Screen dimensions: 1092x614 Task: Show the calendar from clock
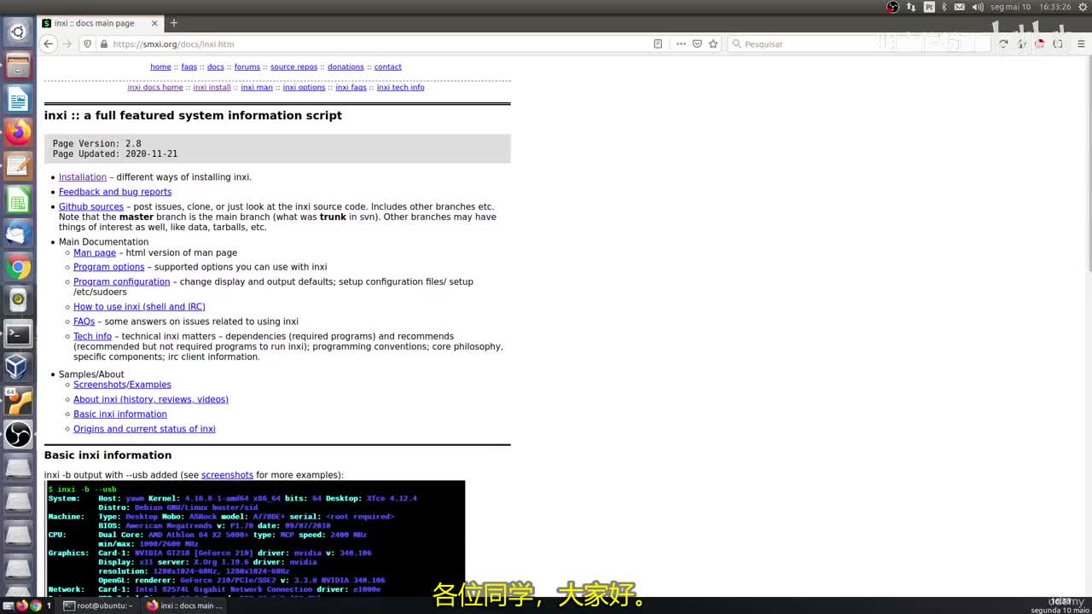point(1030,7)
